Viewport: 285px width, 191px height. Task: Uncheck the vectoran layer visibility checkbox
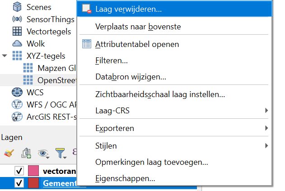click(19, 171)
